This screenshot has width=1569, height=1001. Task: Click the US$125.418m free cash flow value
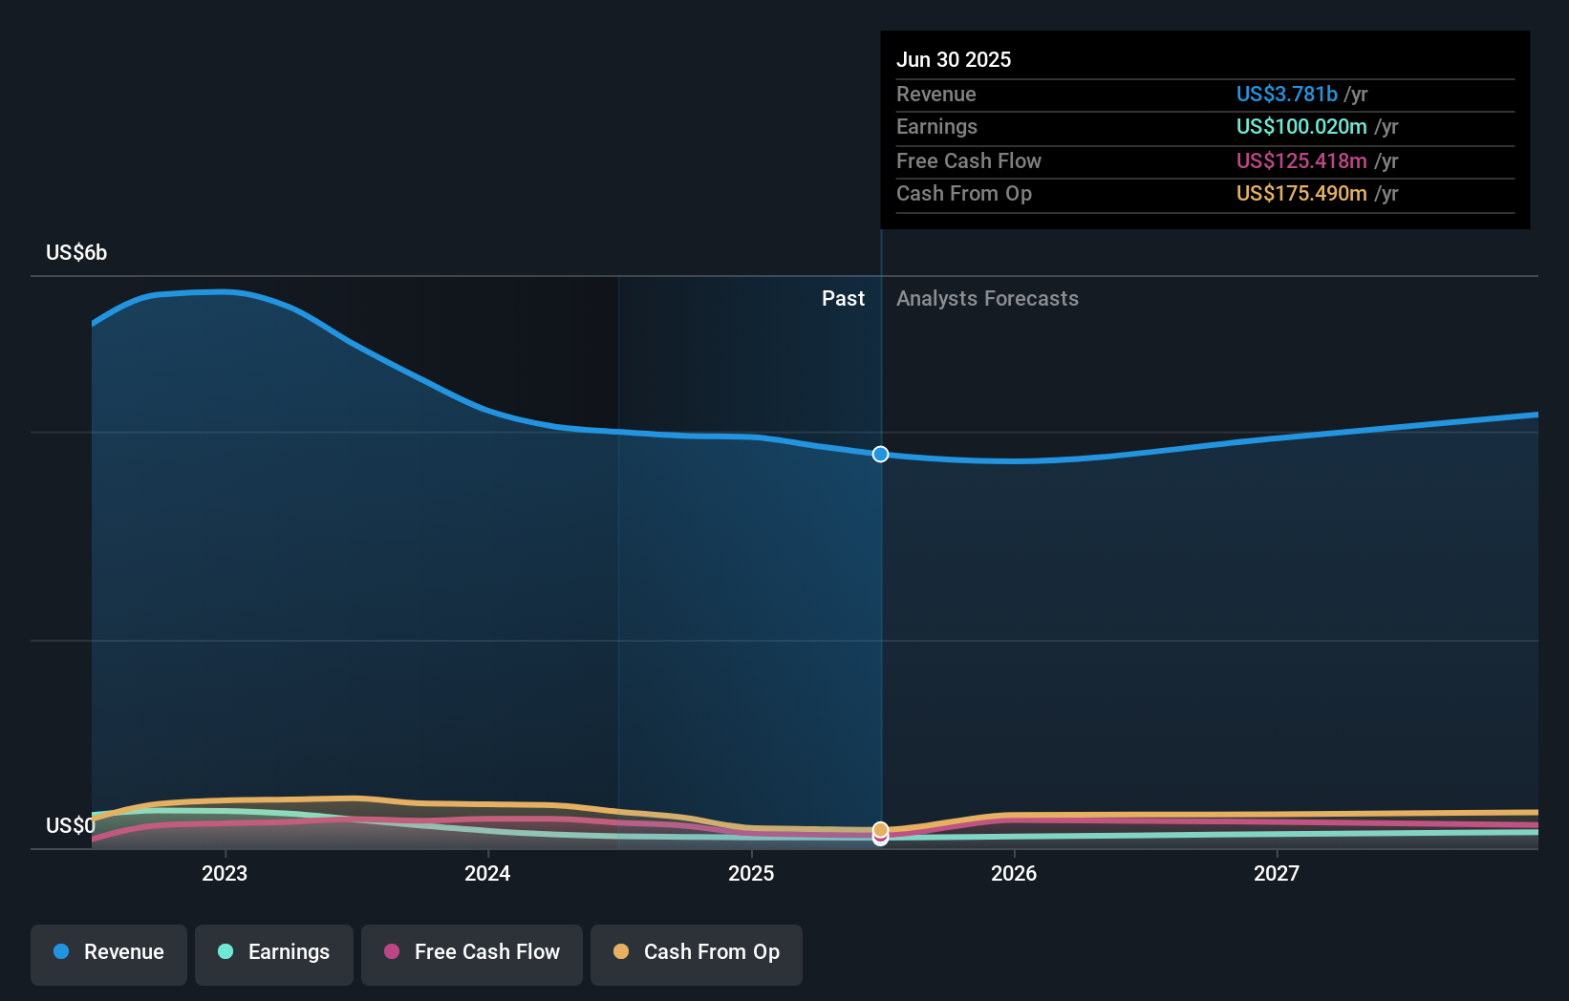(x=1301, y=160)
